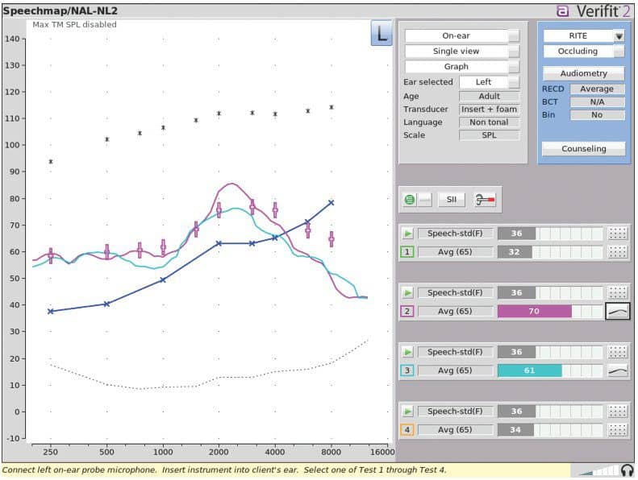638x480 pixels.
Task: Change the Insert + foam transducer setting
Action: tap(489, 110)
